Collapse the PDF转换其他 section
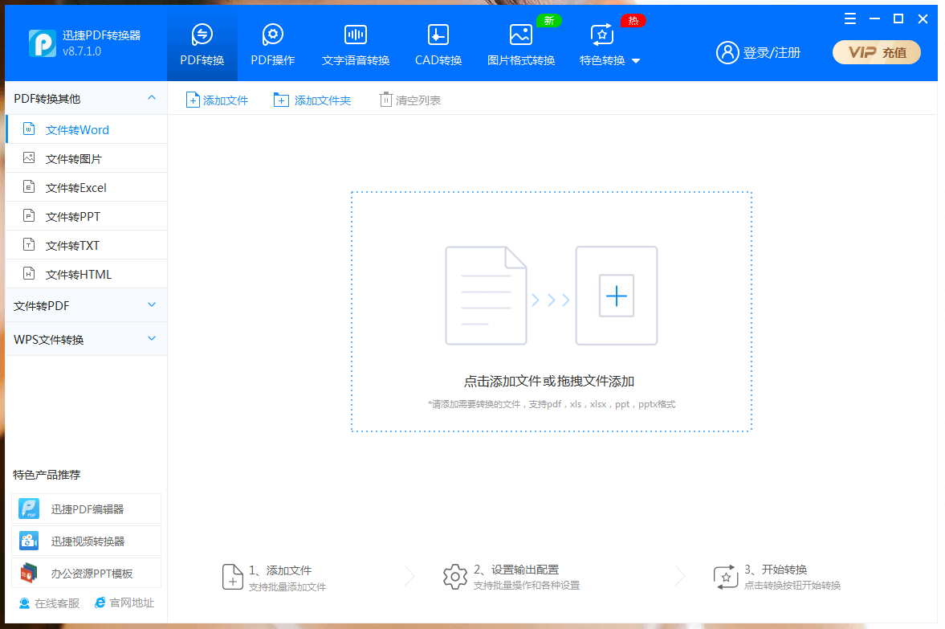The width and height of the screenshot is (945, 629). (x=152, y=98)
